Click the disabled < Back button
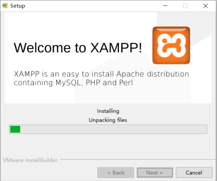Image resolution: width=217 pixels, height=181 pixels. click(116, 173)
